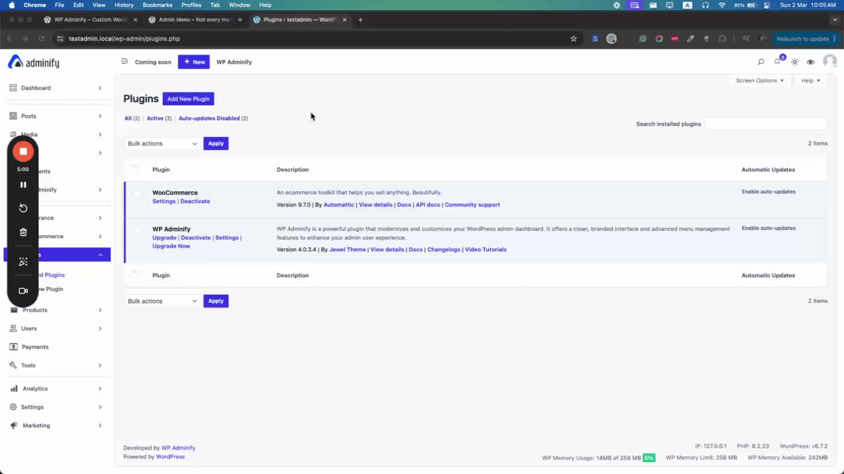Pause the screen recording
Viewport: 844px width, 474px height.
point(23,185)
